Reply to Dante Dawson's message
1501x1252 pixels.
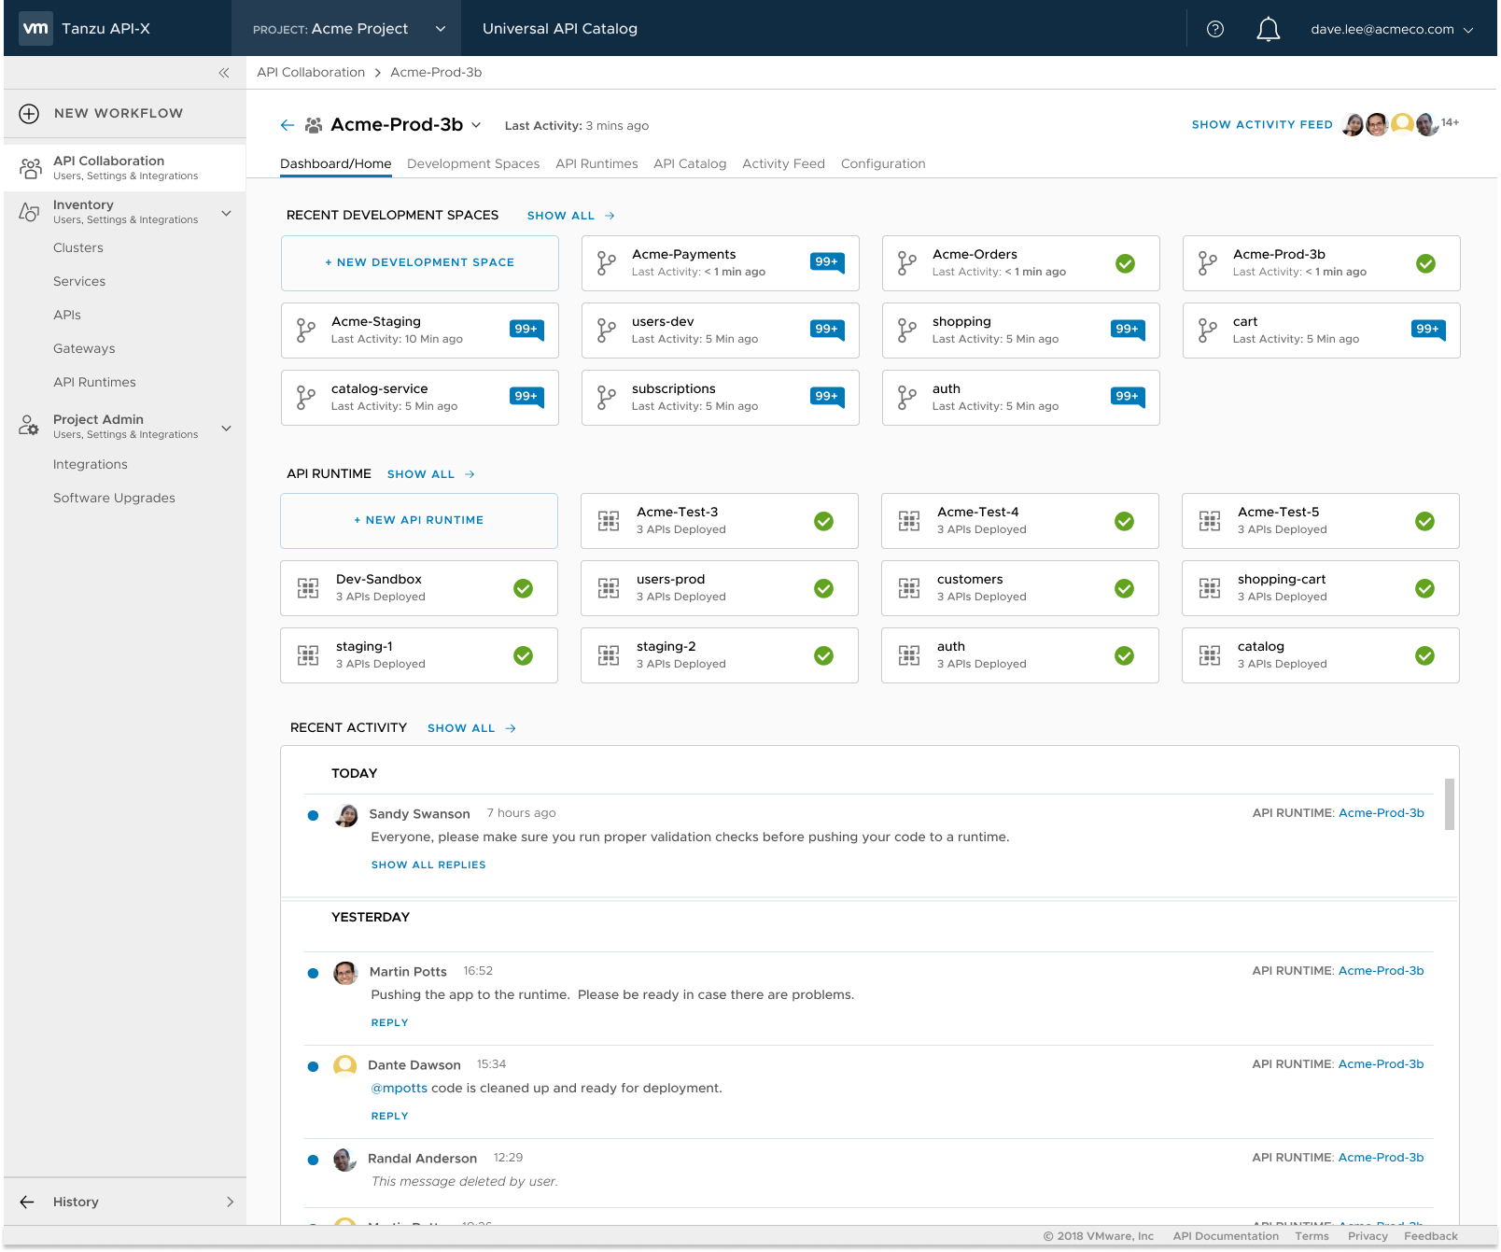[x=390, y=1116]
